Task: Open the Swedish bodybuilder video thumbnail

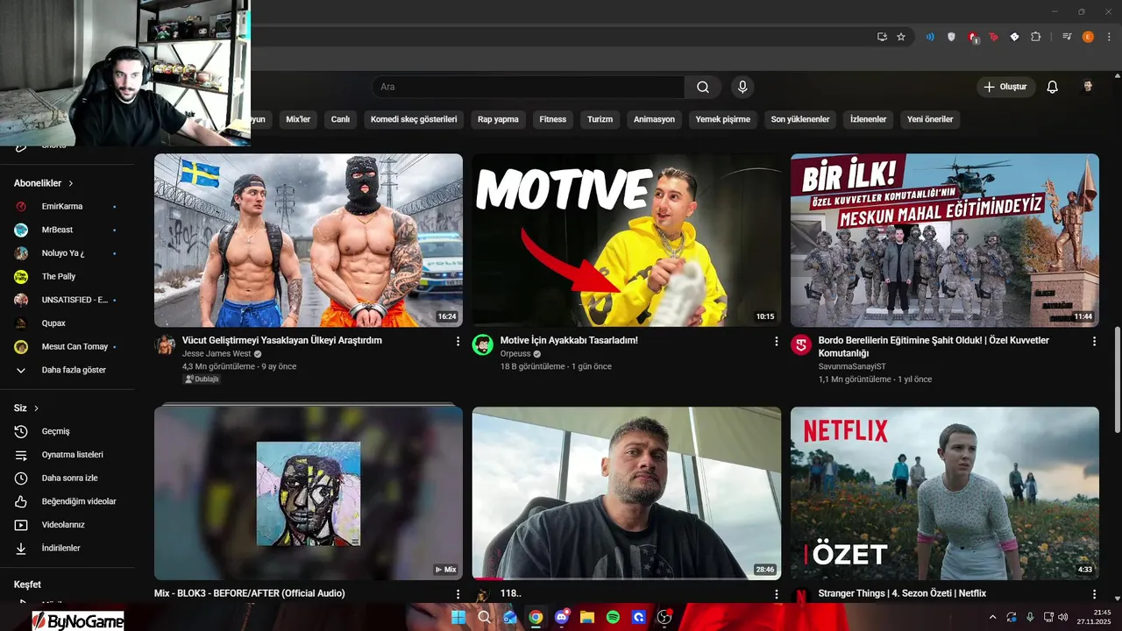Action: [x=309, y=240]
